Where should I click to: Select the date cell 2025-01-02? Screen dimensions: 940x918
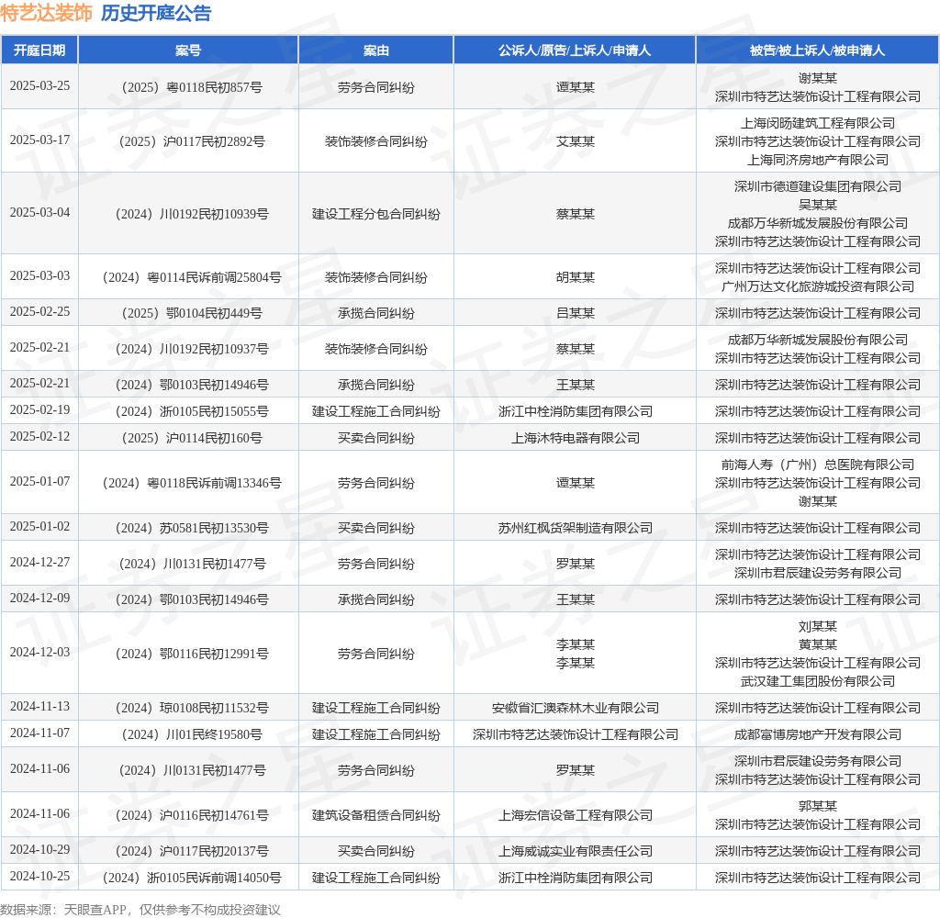(x=39, y=527)
